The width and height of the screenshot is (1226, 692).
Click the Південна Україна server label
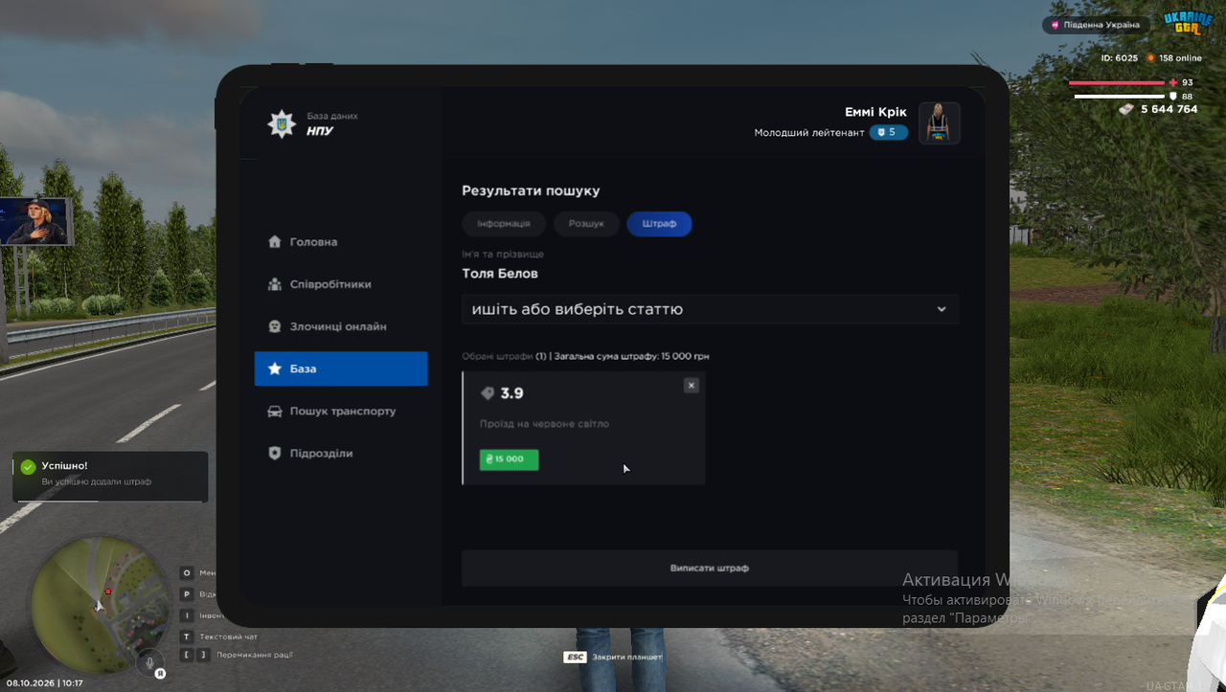point(1097,25)
